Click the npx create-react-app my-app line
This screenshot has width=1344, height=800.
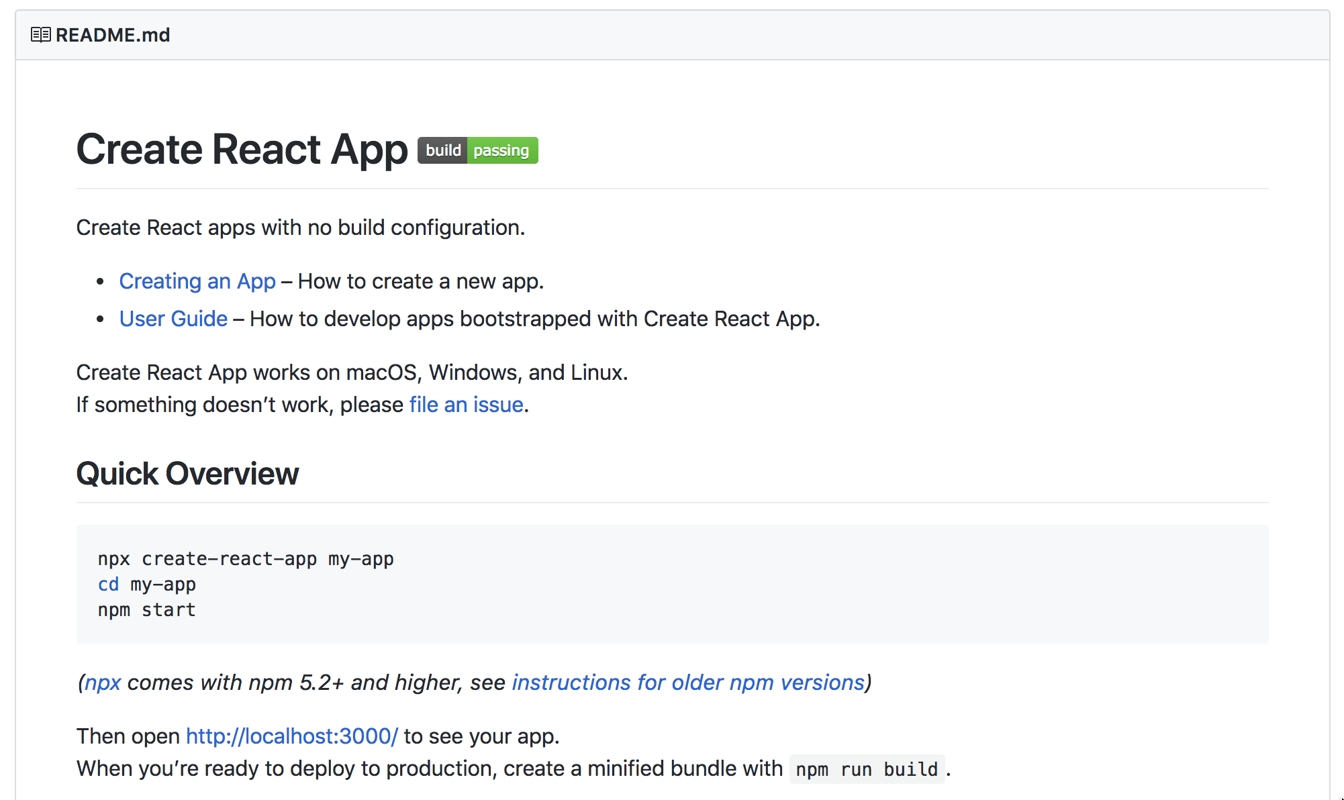[x=246, y=559]
